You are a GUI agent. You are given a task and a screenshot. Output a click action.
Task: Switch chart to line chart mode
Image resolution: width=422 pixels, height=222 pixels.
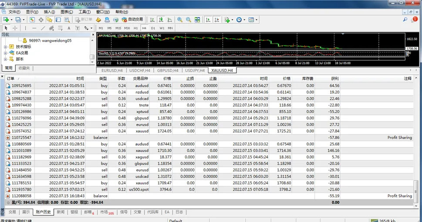[x=170, y=20]
